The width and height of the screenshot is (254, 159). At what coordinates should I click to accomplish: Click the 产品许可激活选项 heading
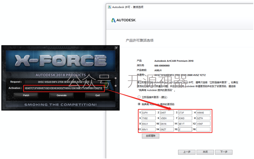pyautogui.click(x=139, y=40)
